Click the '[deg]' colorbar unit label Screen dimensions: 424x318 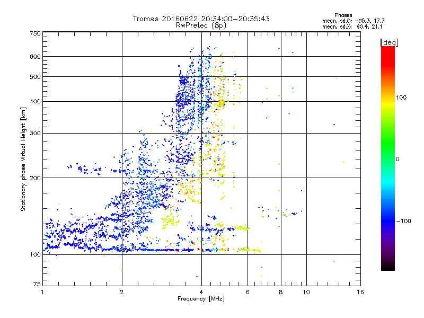tap(389, 42)
